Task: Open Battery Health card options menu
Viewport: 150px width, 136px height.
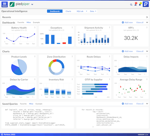Action: 35,27
